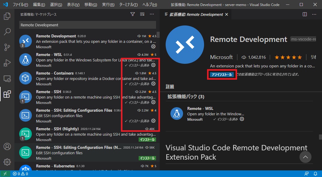This screenshot has width=322, height=177.
Task: Click the 詳細 details tab link
Action: coord(170,87)
